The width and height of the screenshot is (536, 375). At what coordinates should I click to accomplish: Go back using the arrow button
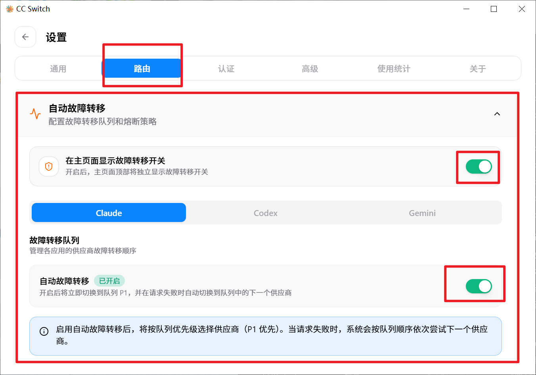click(25, 37)
